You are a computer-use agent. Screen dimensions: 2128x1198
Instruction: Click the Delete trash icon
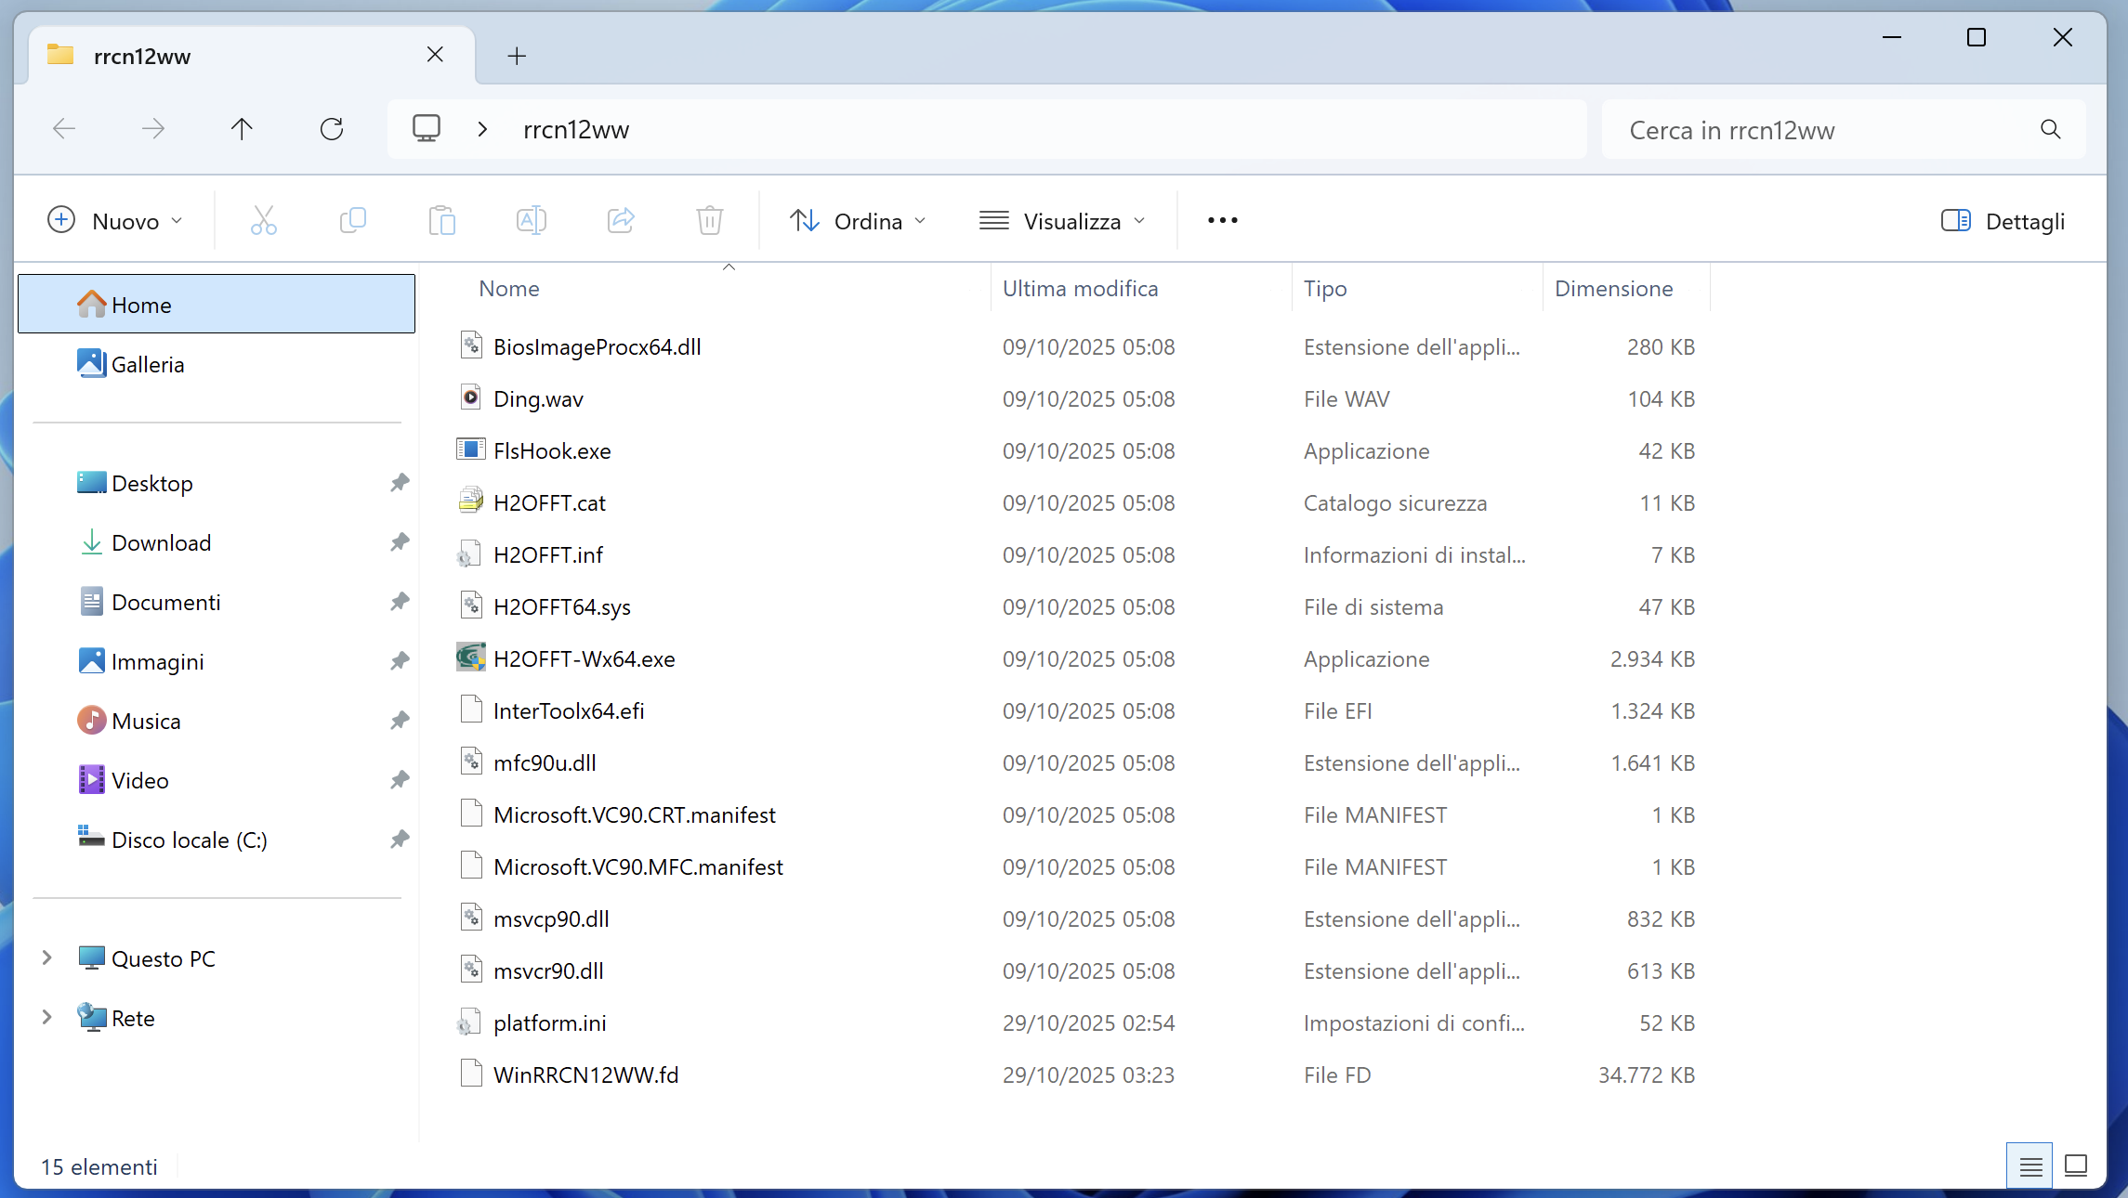(710, 221)
